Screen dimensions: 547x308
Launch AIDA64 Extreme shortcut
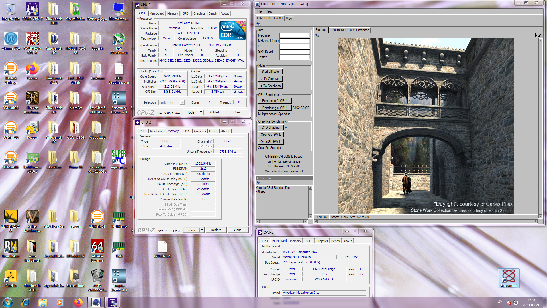click(97, 251)
